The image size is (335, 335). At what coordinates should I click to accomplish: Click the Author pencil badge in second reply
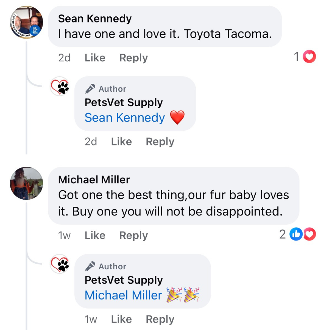90,266
